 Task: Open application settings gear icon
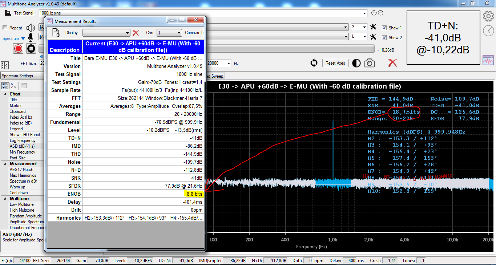tap(489, 16)
